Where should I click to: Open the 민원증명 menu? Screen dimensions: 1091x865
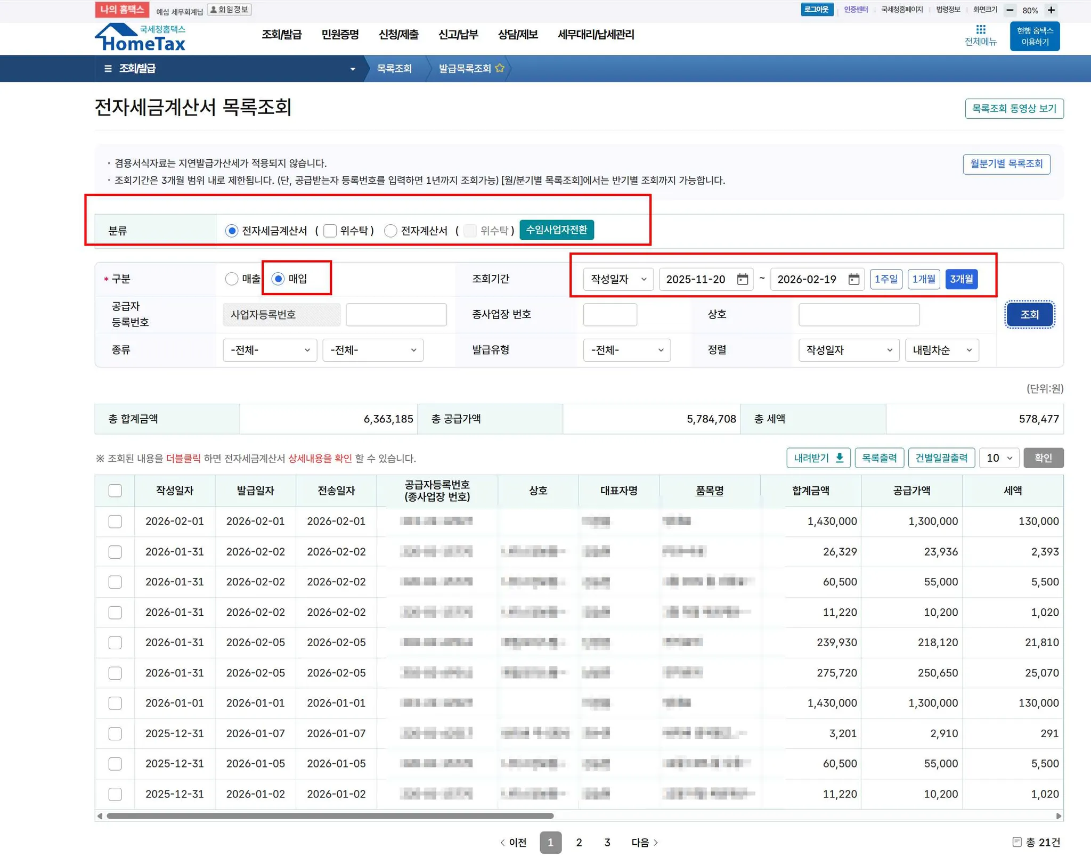pyautogui.click(x=340, y=35)
